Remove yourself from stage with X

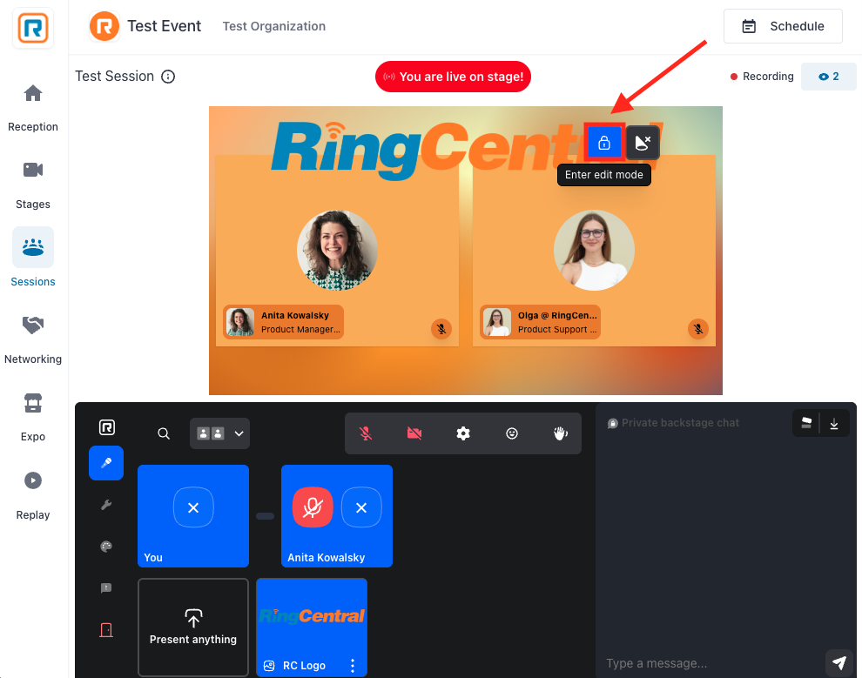pyautogui.click(x=193, y=507)
